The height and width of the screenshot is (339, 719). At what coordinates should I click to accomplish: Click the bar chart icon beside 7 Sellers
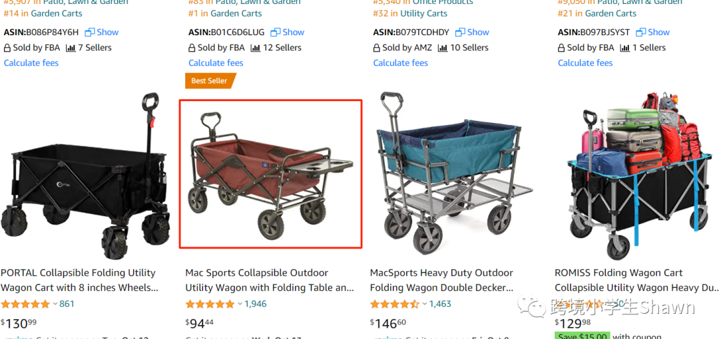(70, 48)
